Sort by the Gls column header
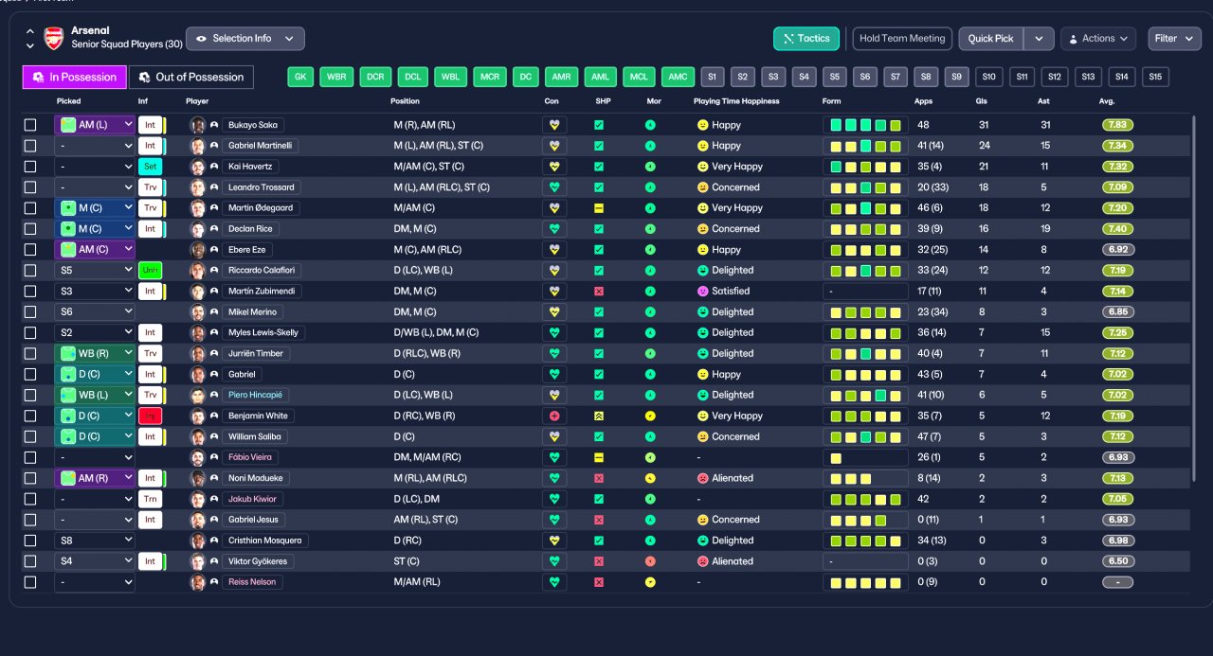The image size is (1213, 656). (981, 100)
